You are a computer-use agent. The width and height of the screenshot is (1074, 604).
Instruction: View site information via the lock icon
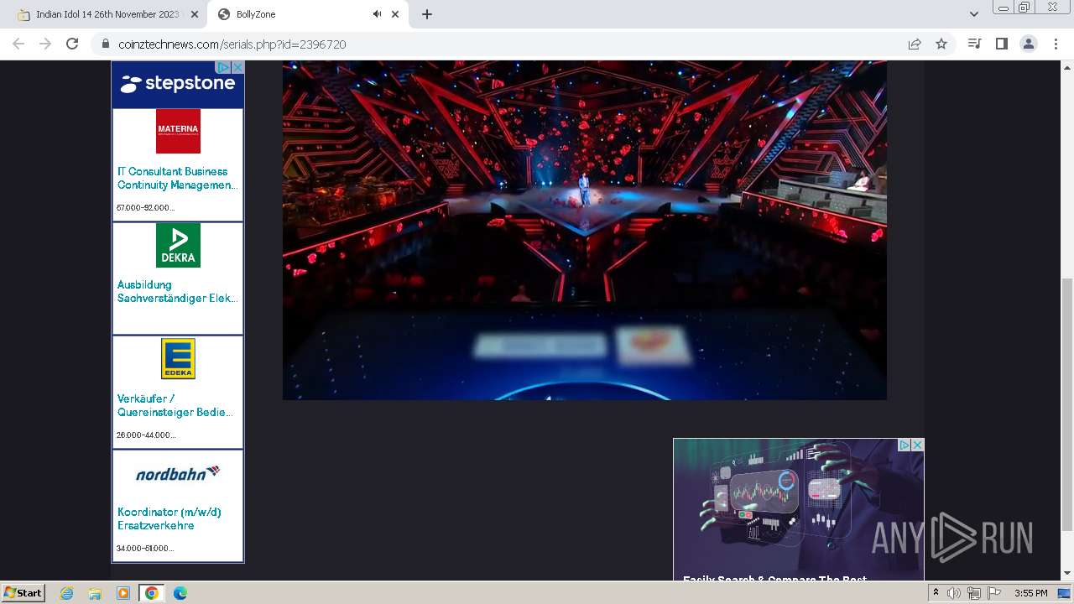click(x=106, y=44)
